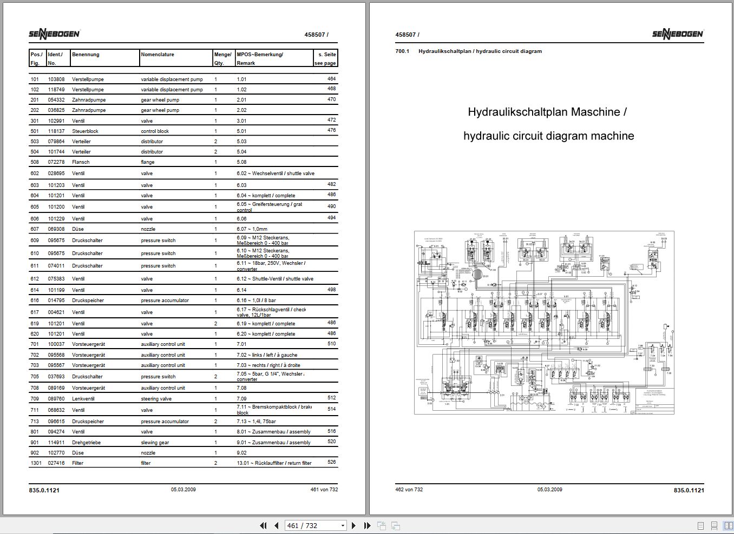Click the 'Flansch' entry
This screenshot has width=734, height=534.
[x=81, y=162]
